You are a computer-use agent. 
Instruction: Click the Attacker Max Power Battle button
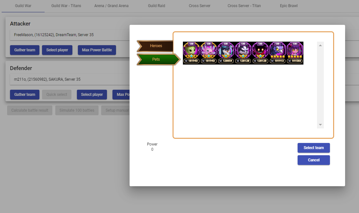point(97,50)
